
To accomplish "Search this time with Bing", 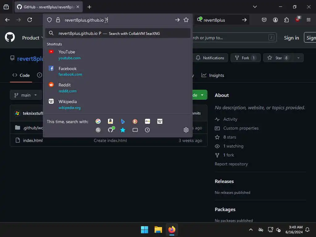I will coord(123,121).
